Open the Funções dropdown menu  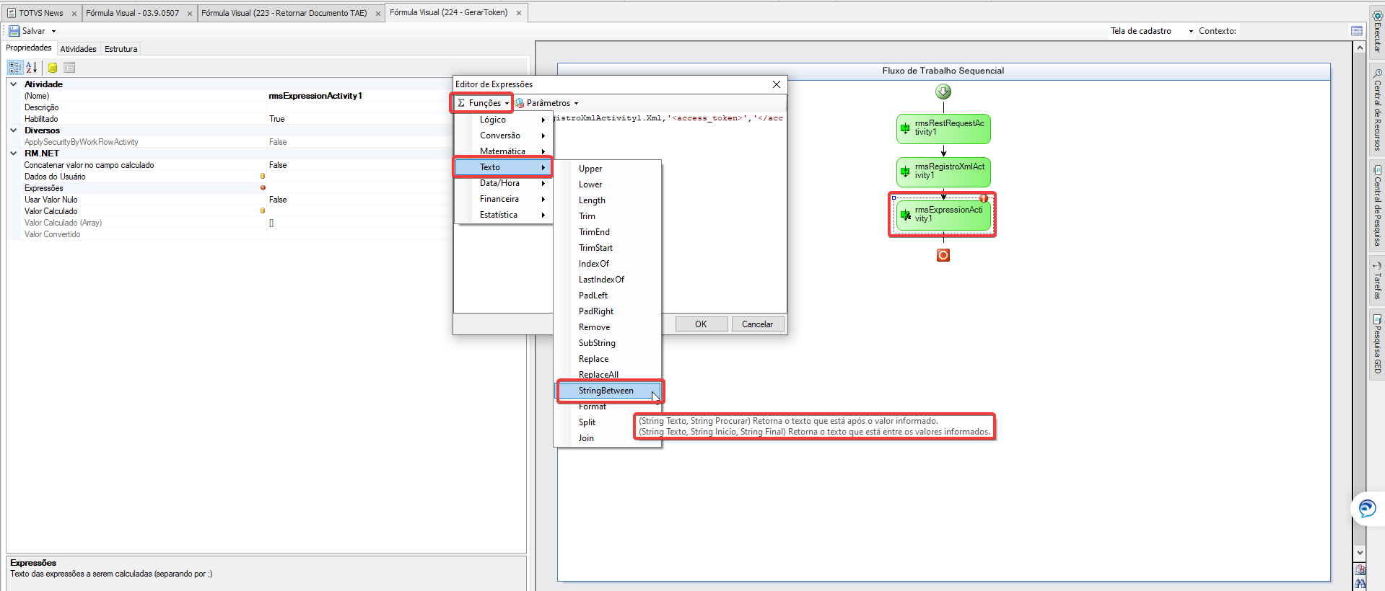coord(483,103)
